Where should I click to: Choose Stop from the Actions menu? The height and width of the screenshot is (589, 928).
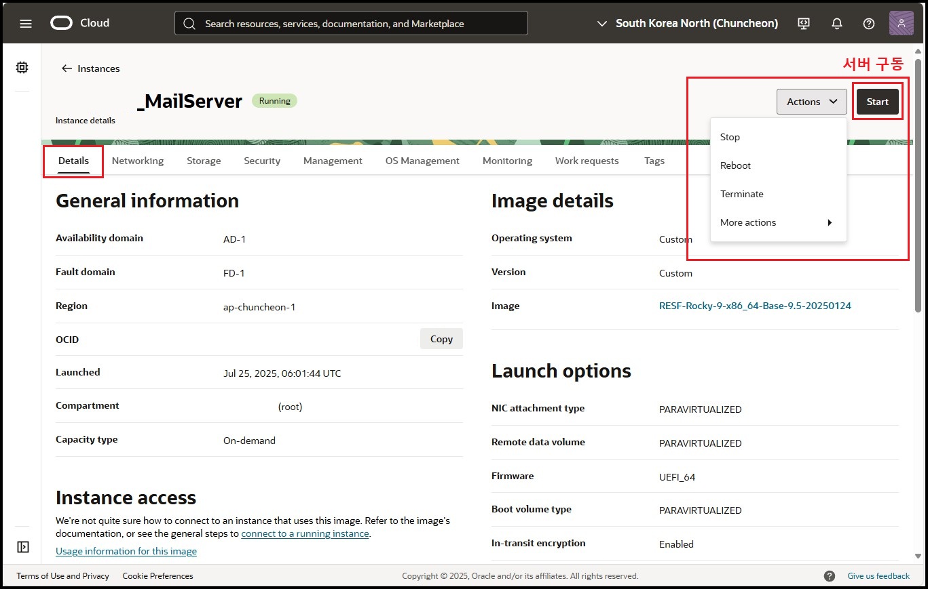point(778,137)
